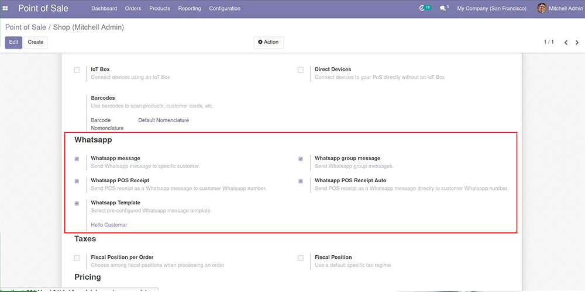
Task: Toggle the Whatsapp message checkbox
Action: pos(77,159)
